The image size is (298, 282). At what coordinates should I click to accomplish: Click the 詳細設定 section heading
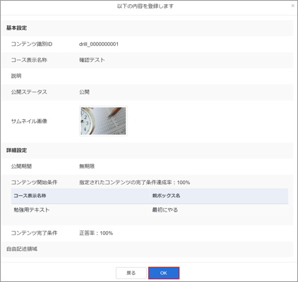16,150
